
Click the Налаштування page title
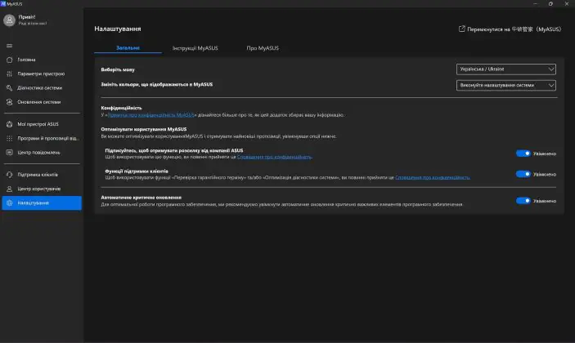[x=117, y=29]
